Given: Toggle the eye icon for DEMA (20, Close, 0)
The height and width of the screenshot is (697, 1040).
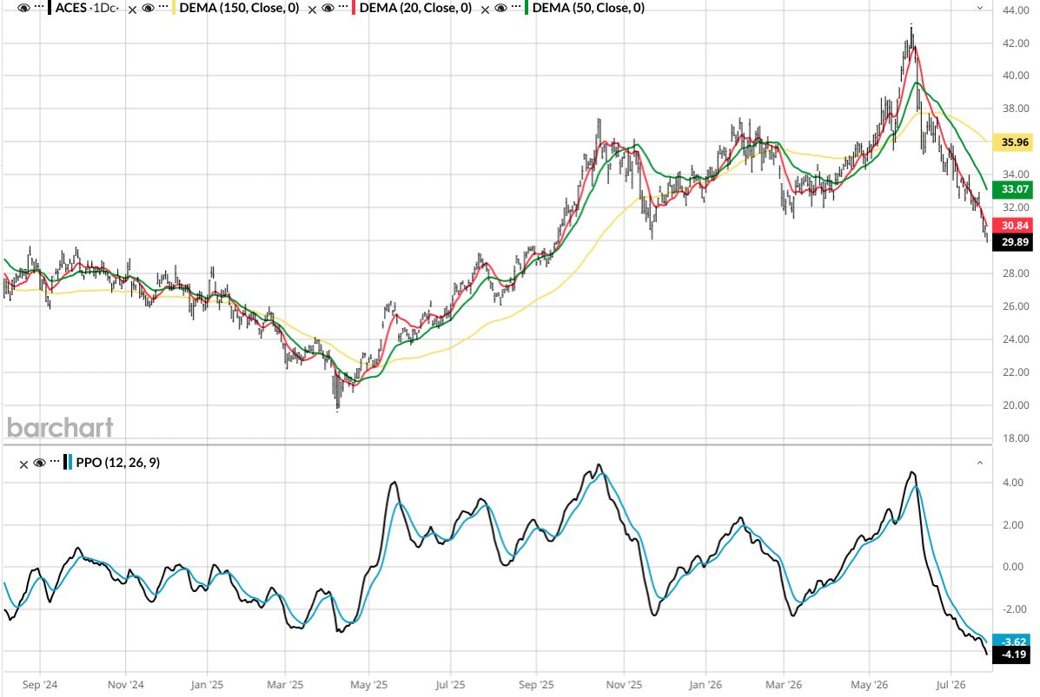Looking at the screenshot, I should pos(328,8).
